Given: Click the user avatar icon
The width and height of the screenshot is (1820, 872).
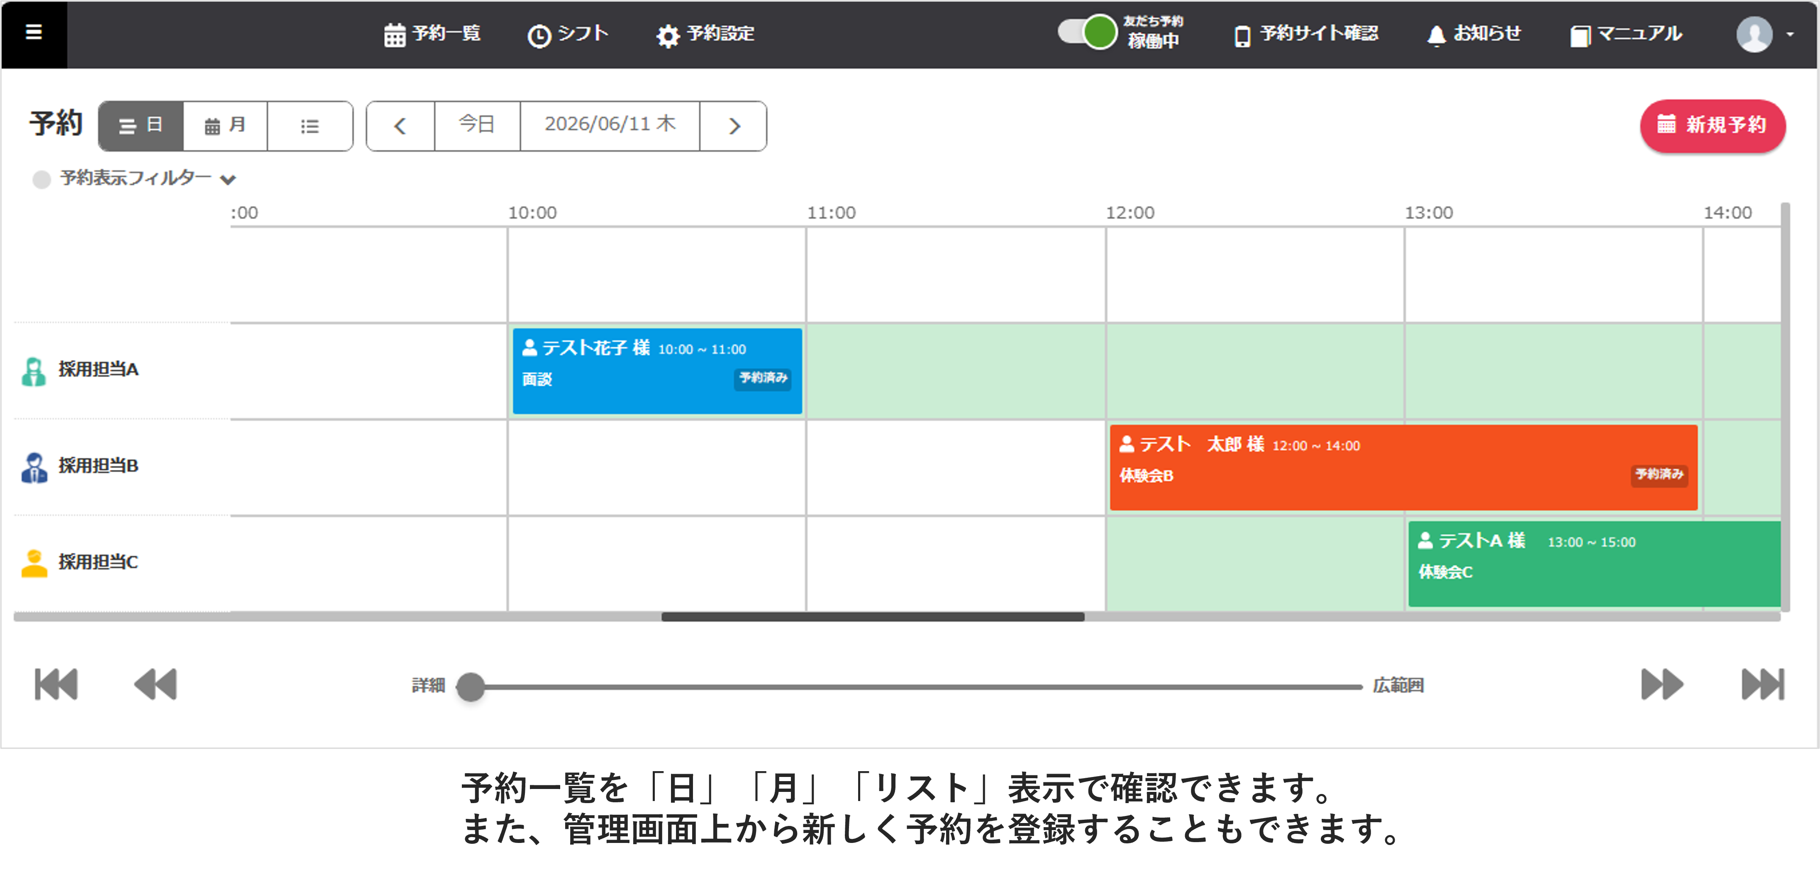Looking at the screenshot, I should [1754, 34].
